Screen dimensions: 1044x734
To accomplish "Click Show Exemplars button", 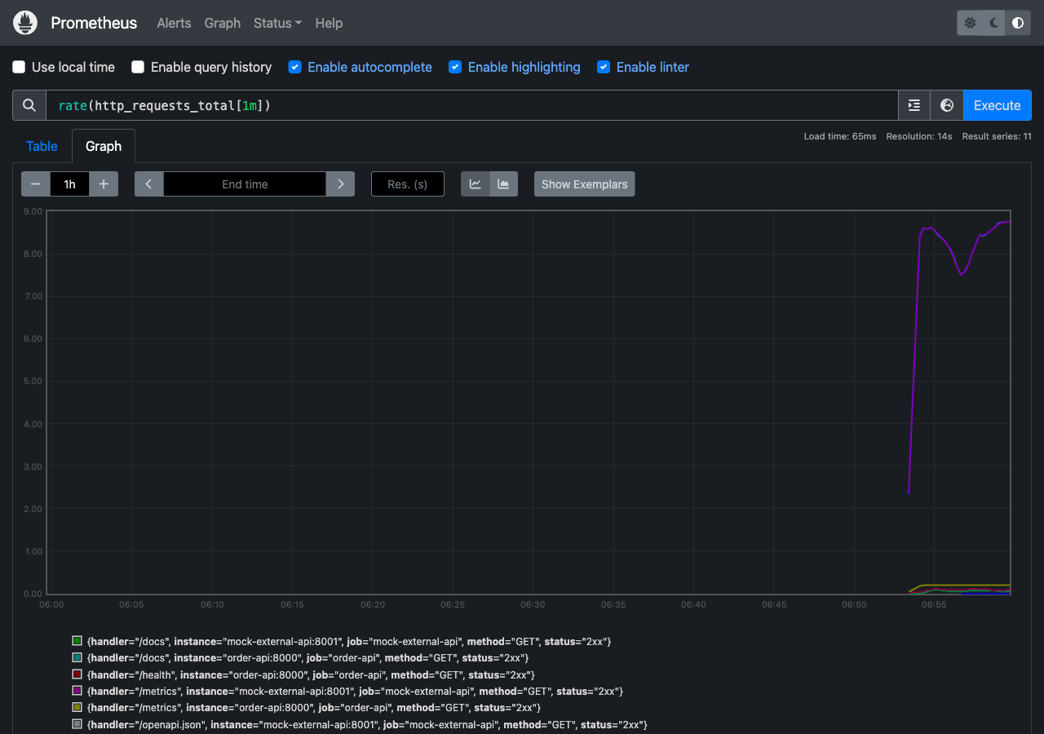I will 585,184.
